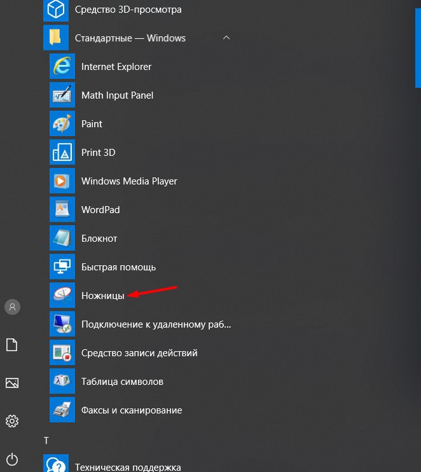Click the Быстрая помощь icon
The width and height of the screenshot is (421, 472).
[62, 267]
